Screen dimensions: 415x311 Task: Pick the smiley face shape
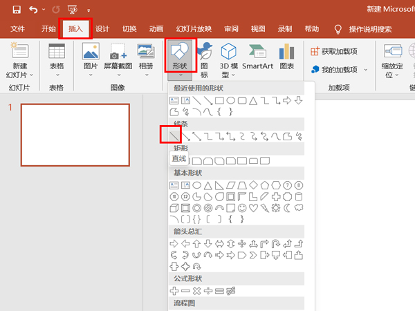coord(241,207)
